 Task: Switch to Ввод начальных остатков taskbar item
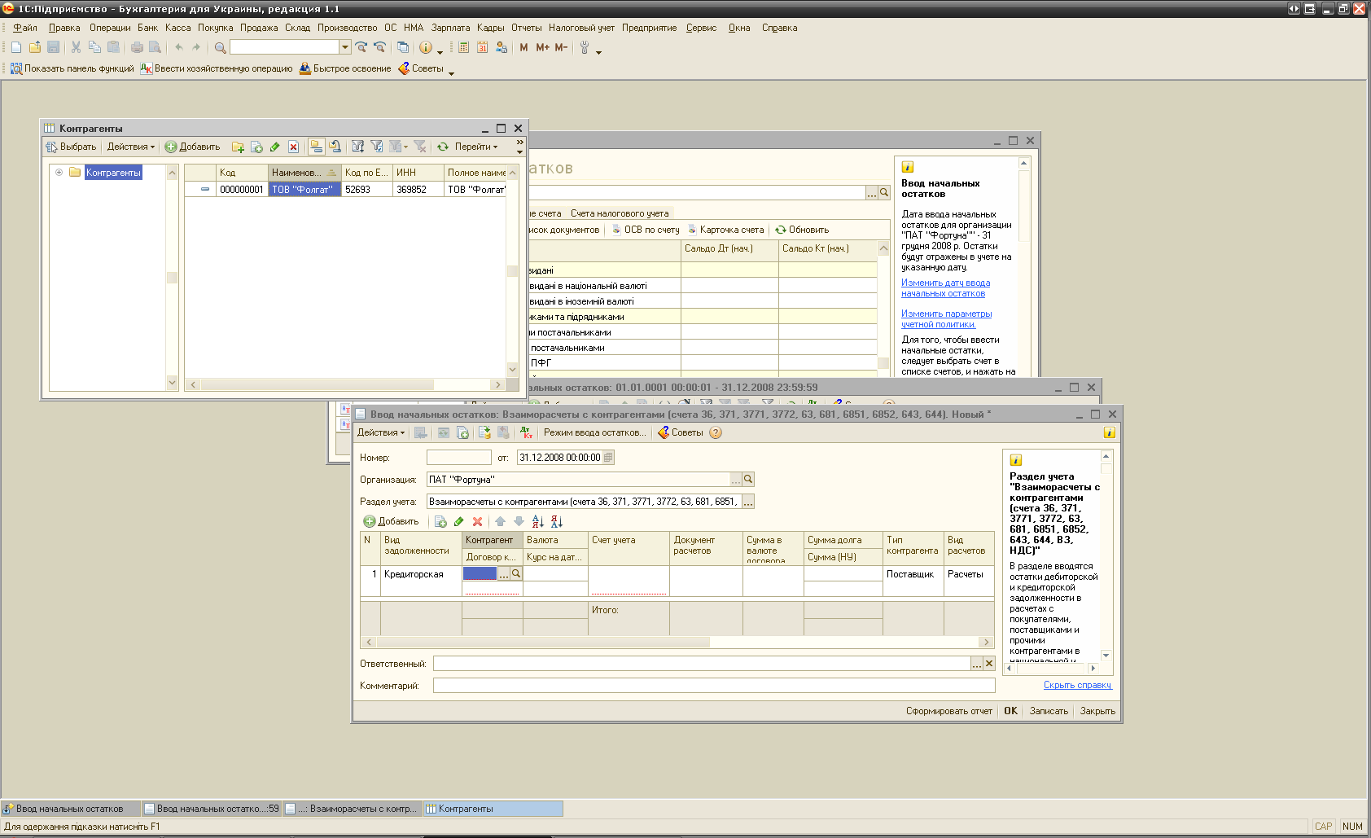coord(71,809)
